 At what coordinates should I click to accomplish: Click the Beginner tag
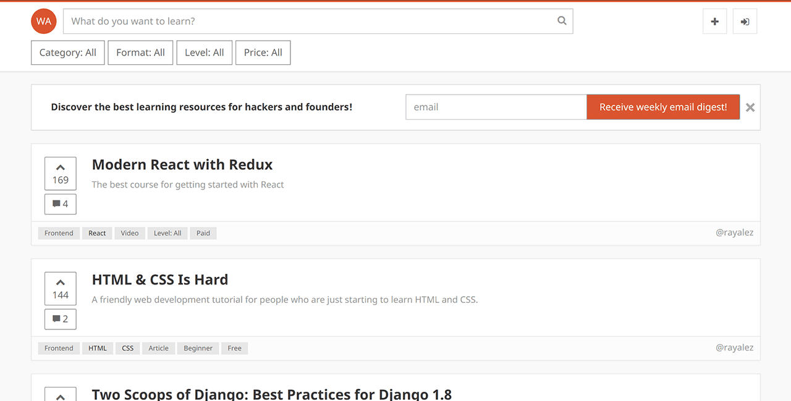198,348
